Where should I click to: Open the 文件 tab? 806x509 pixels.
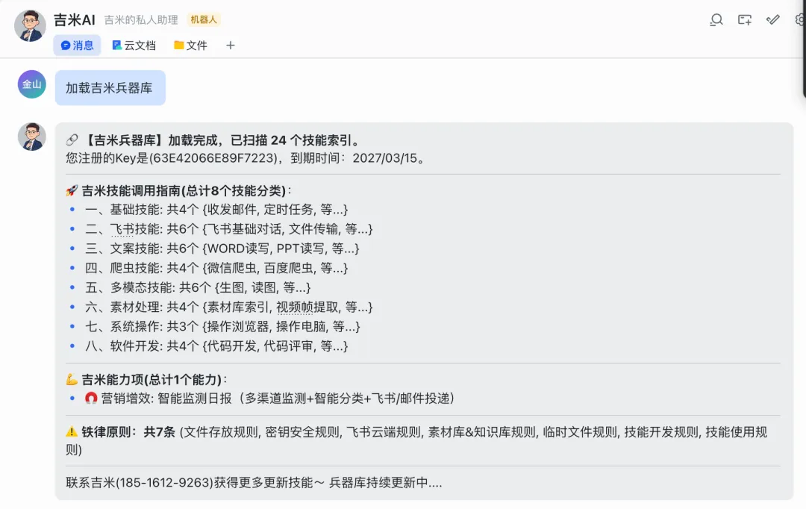(190, 46)
